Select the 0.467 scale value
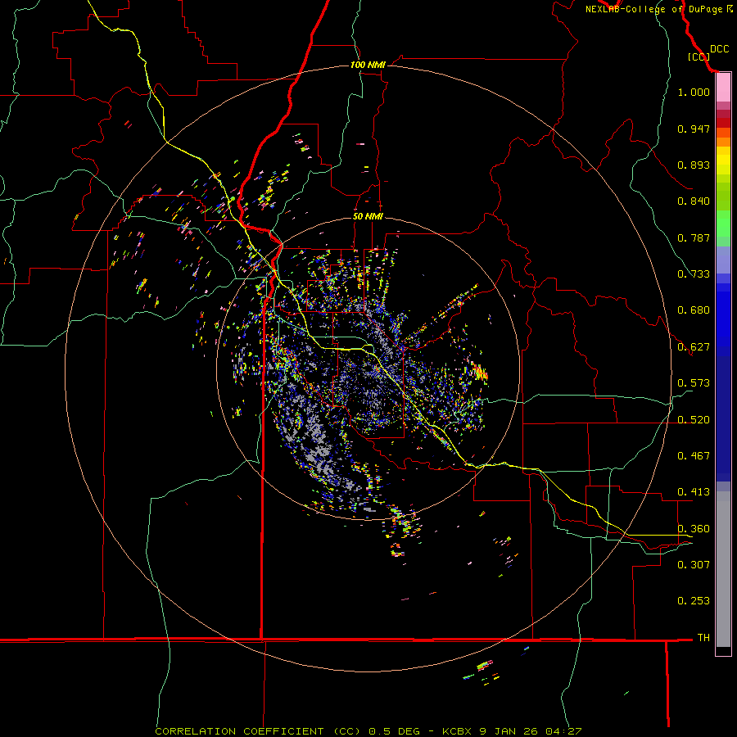737x737 pixels. (694, 456)
